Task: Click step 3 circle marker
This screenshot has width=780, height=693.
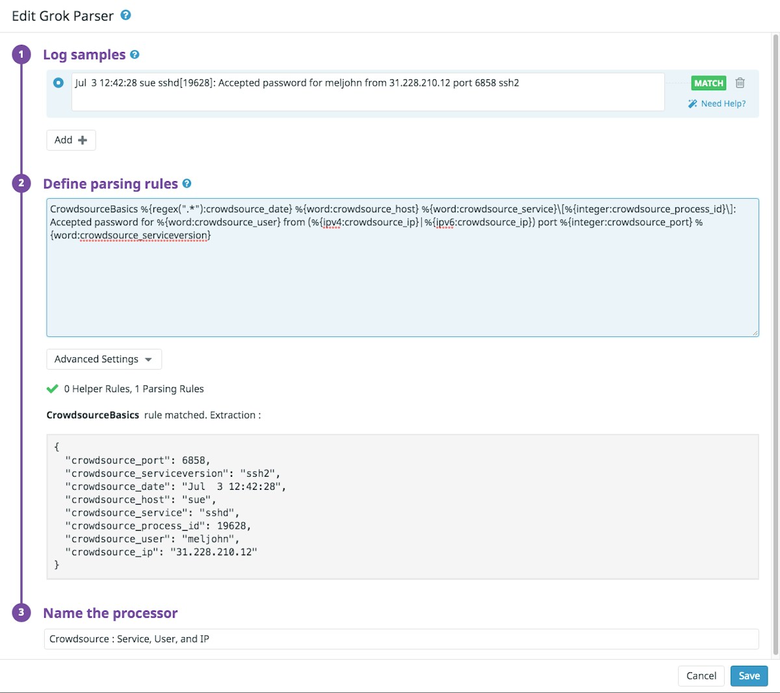Action: click(x=21, y=612)
